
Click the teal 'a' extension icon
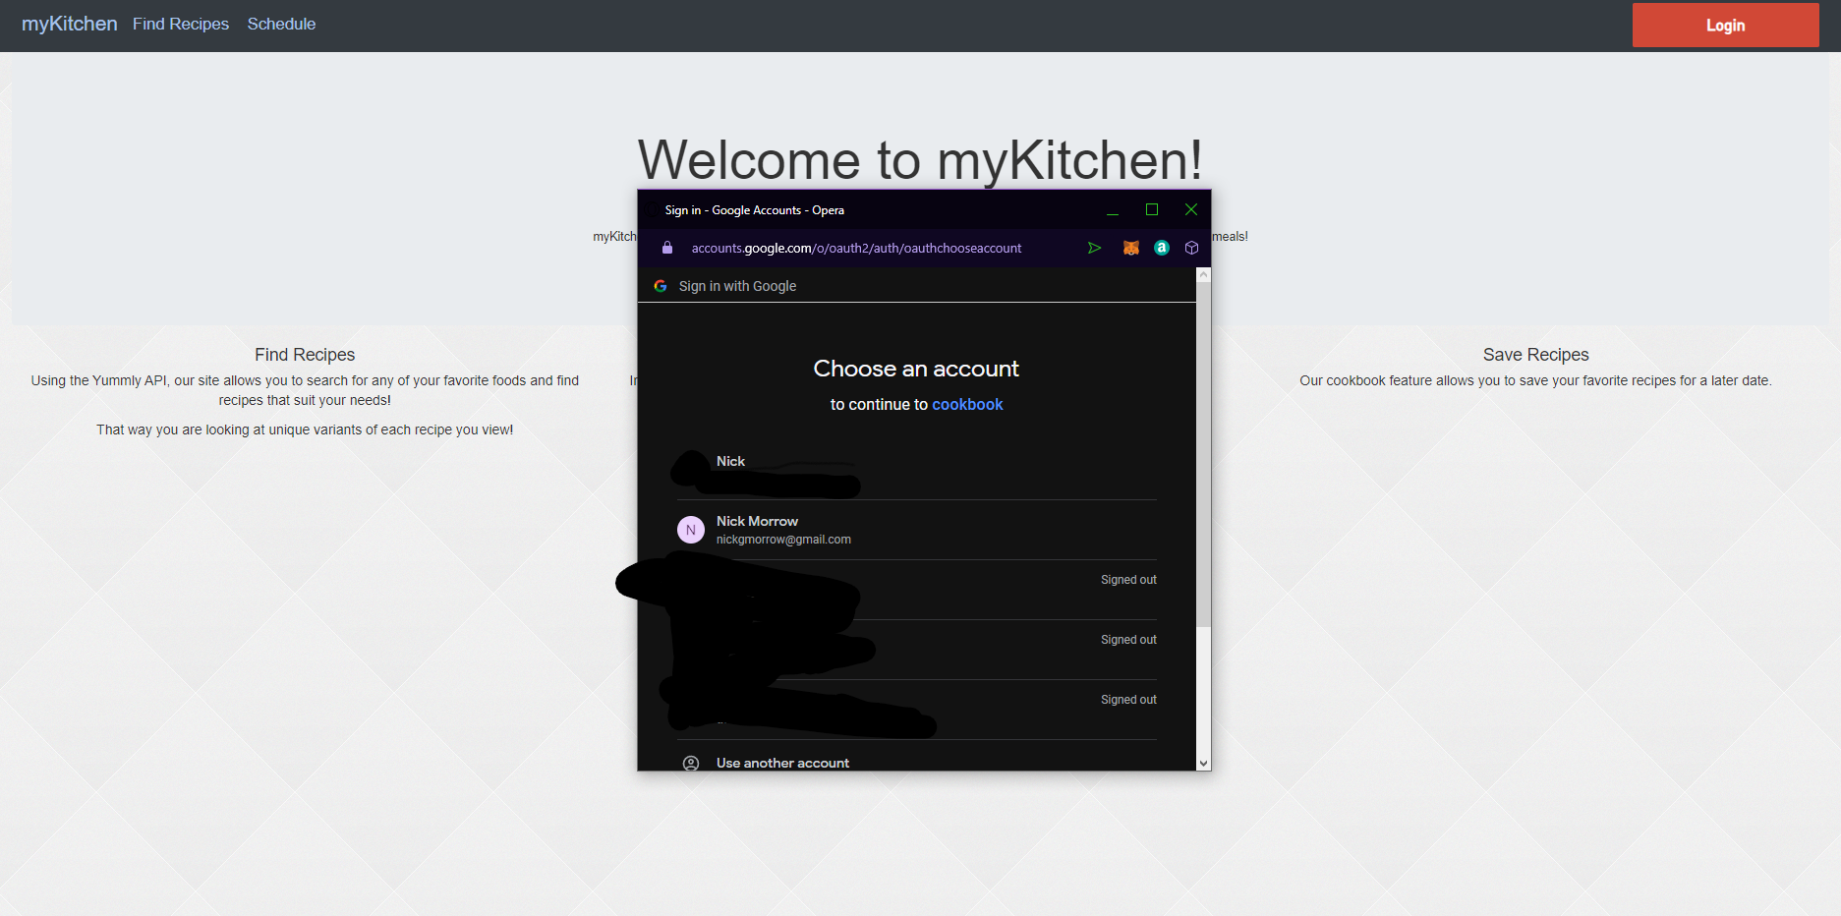point(1161,248)
